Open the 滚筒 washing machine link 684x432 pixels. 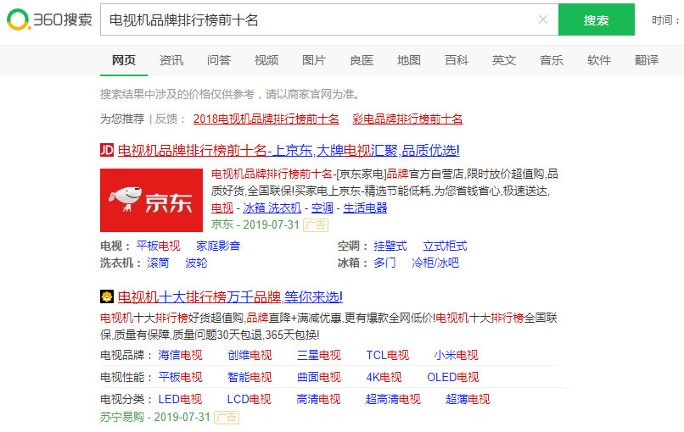tap(158, 263)
